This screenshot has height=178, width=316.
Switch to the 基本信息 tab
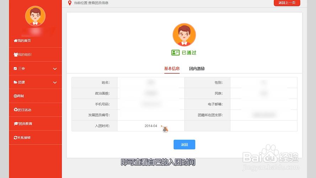tap(172, 69)
